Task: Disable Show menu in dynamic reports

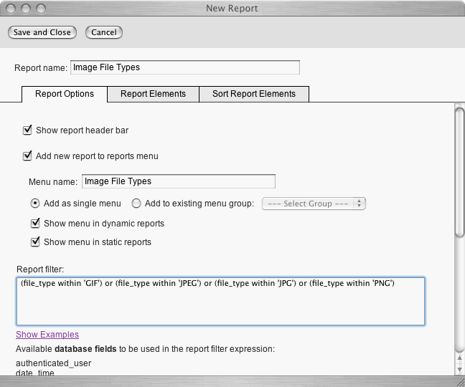Action: 35,223
